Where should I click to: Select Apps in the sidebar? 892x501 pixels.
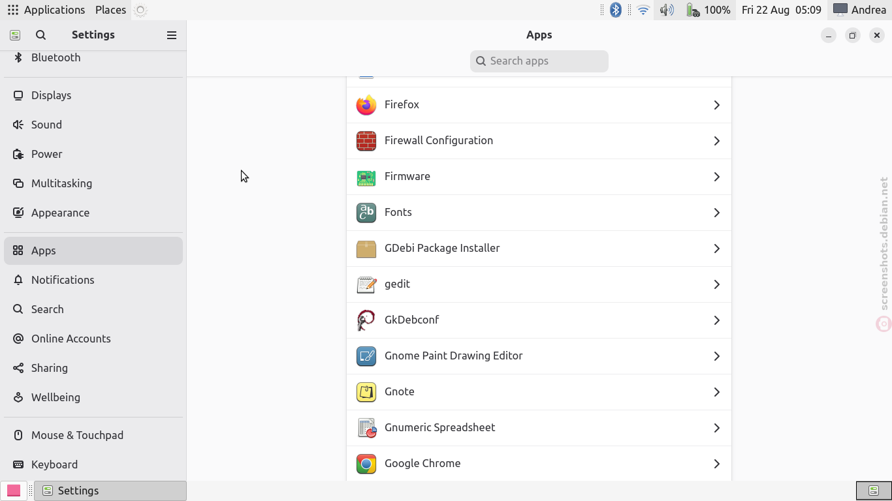point(93,250)
